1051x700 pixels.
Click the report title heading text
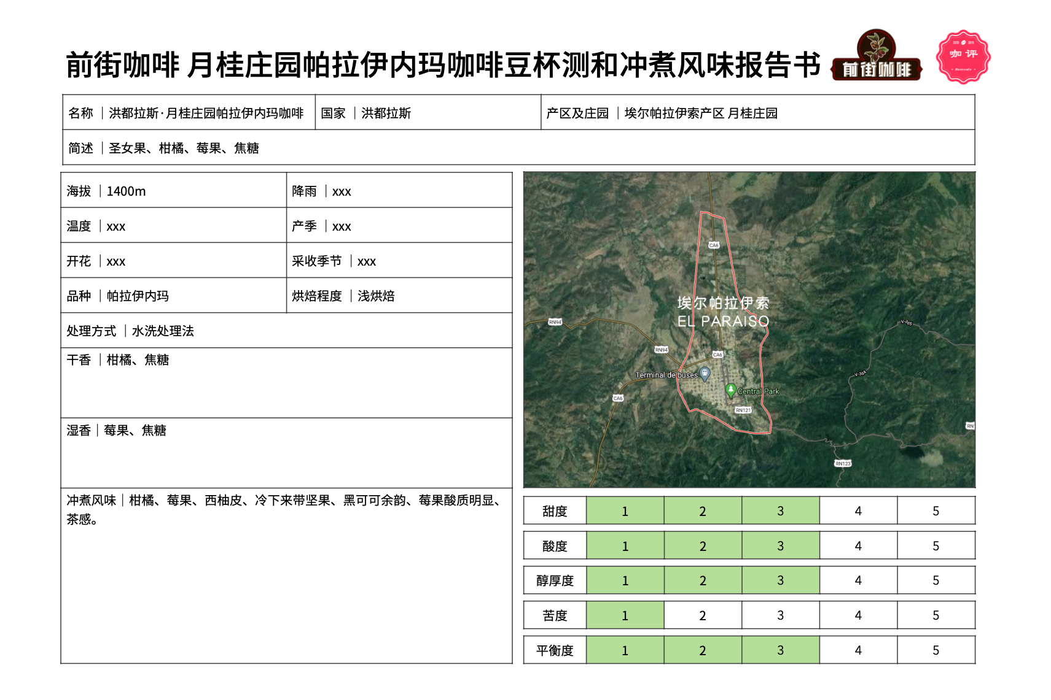tap(442, 65)
